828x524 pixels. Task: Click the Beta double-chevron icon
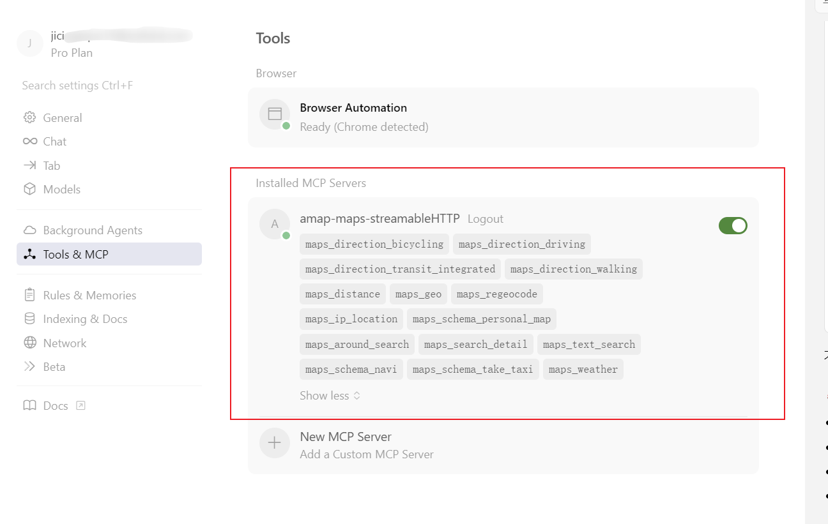pyautogui.click(x=29, y=366)
